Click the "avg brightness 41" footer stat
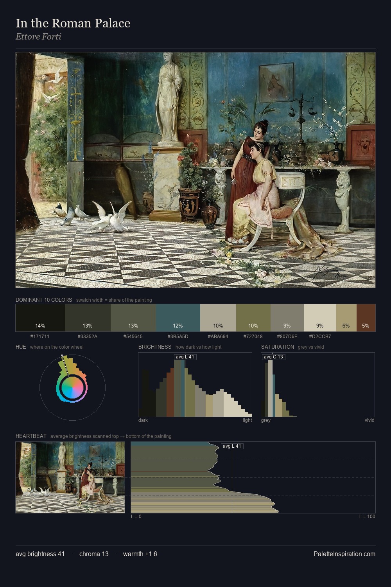The width and height of the screenshot is (391, 587). pyautogui.click(x=40, y=554)
